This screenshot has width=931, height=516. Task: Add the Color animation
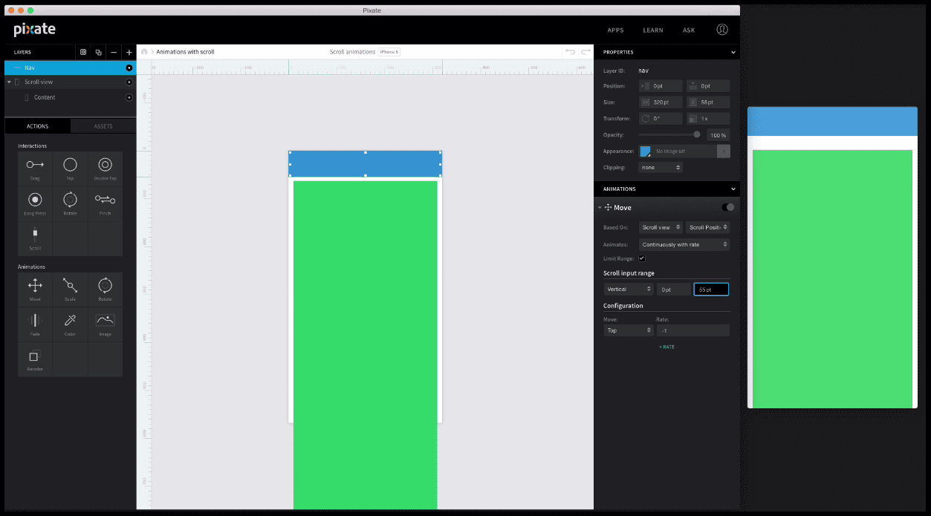tap(70, 324)
